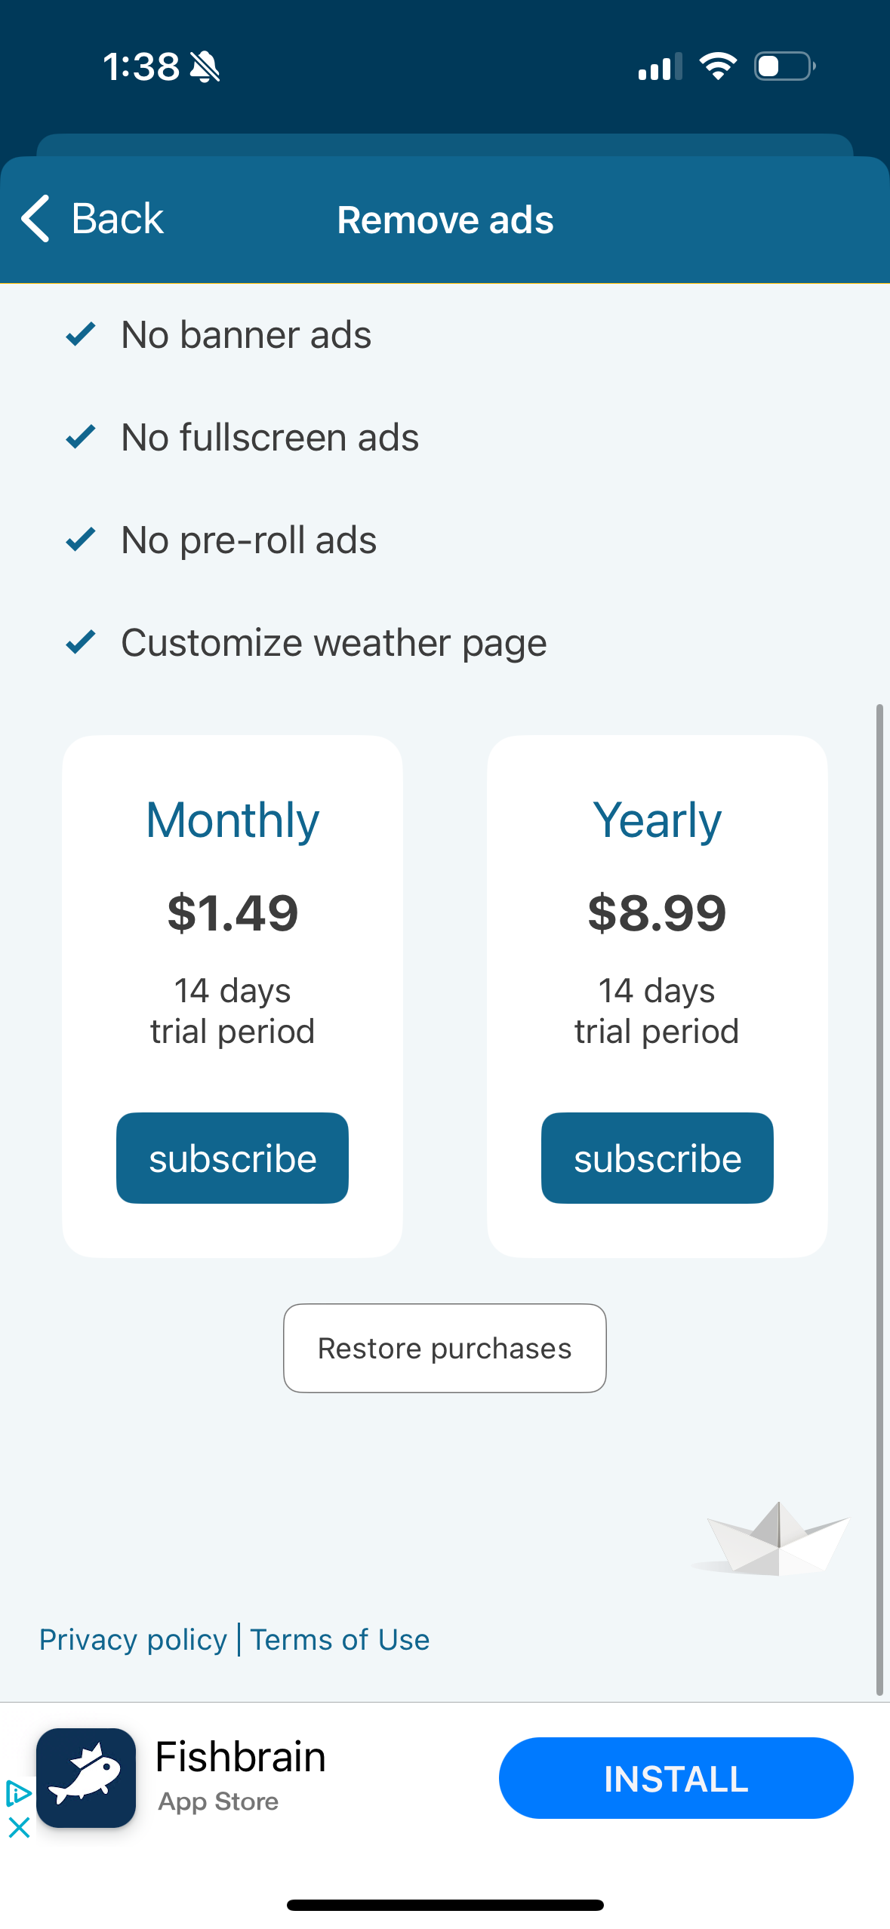The image size is (890, 1929).
Task: Install the Fishbrain app
Action: 676,1778
